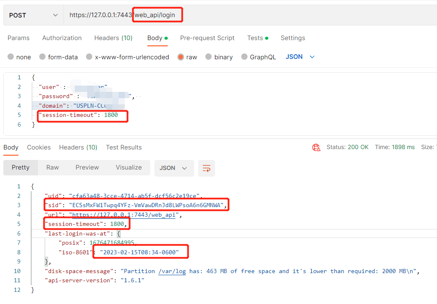Switch to the Headers (10) request tab
The height and width of the screenshot is (304, 437).
pos(113,38)
